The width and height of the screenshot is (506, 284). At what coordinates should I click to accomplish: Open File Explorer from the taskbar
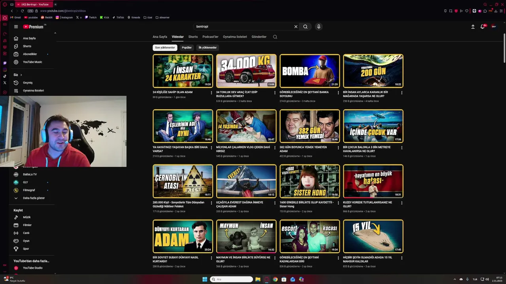coord(258,279)
